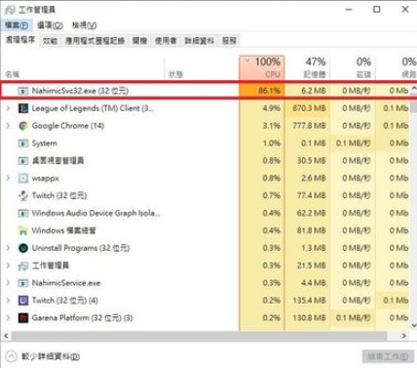The image size is (417, 368).
Task: Switch to the 服務 tab
Action: coord(229,41)
